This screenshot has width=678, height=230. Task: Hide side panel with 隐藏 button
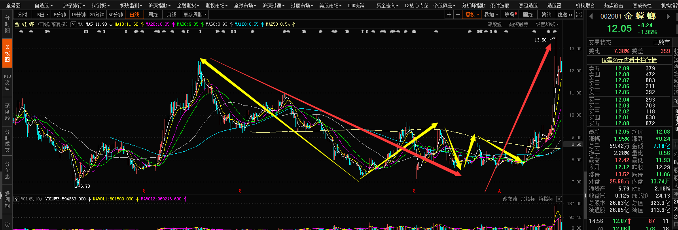[x=565, y=15]
